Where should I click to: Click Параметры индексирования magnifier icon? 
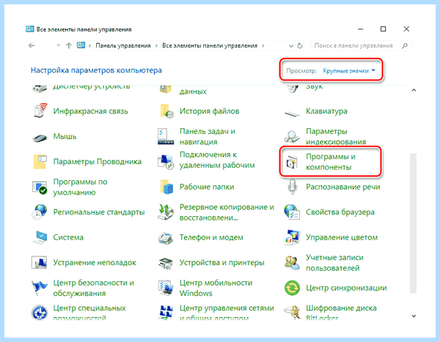point(292,136)
